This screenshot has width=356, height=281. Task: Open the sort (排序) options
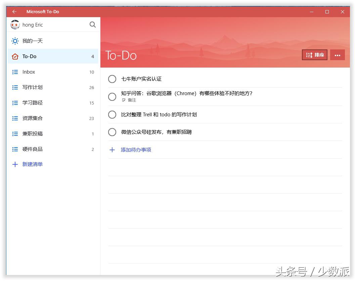pos(314,55)
